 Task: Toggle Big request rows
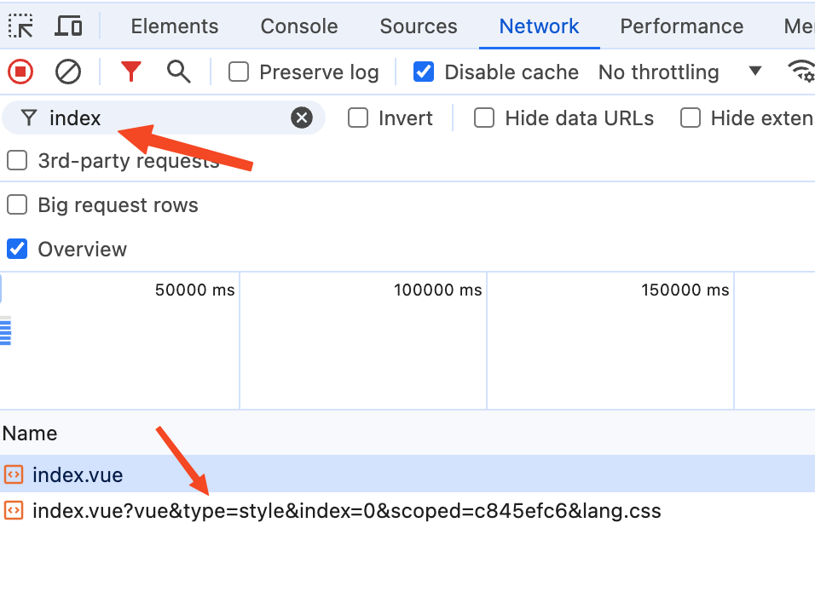point(16,204)
